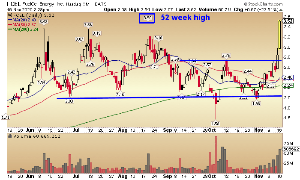The width and height of the screenshot is (300, 180).
Task: Click the 2.71 price label
Action: [x=154, y=67]
